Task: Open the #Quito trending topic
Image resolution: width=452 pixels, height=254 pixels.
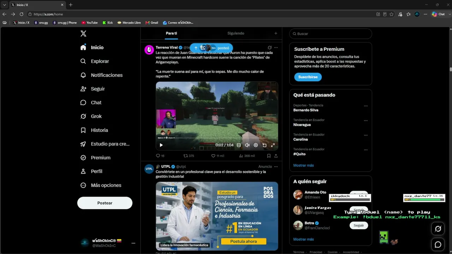Action: click(299, 154)
